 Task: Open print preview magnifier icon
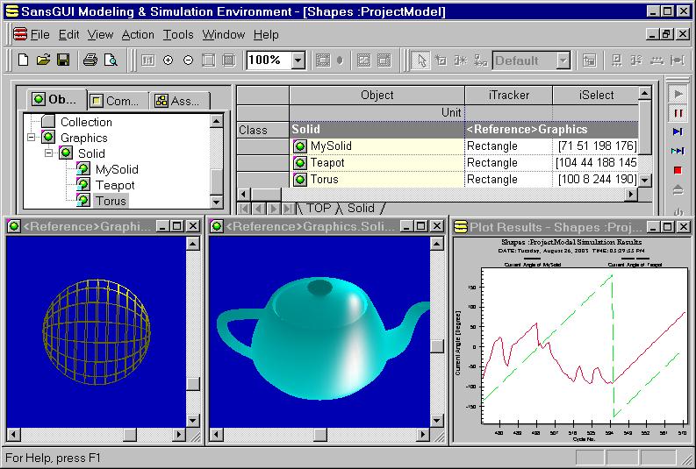point(111,60)
